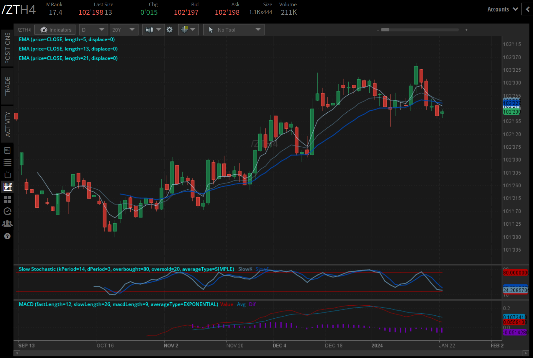Viewport: 533px width, 358px height.
Task: Open the clock history icon in sidebar
Action: click(x=7, y=212)
